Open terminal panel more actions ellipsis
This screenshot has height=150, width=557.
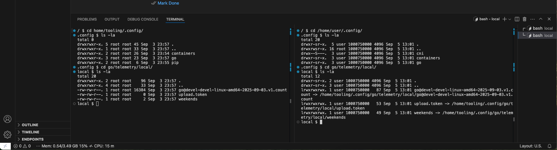tap(533, 19)
